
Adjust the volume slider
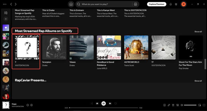pyautogui.click(x=190, y=105)
